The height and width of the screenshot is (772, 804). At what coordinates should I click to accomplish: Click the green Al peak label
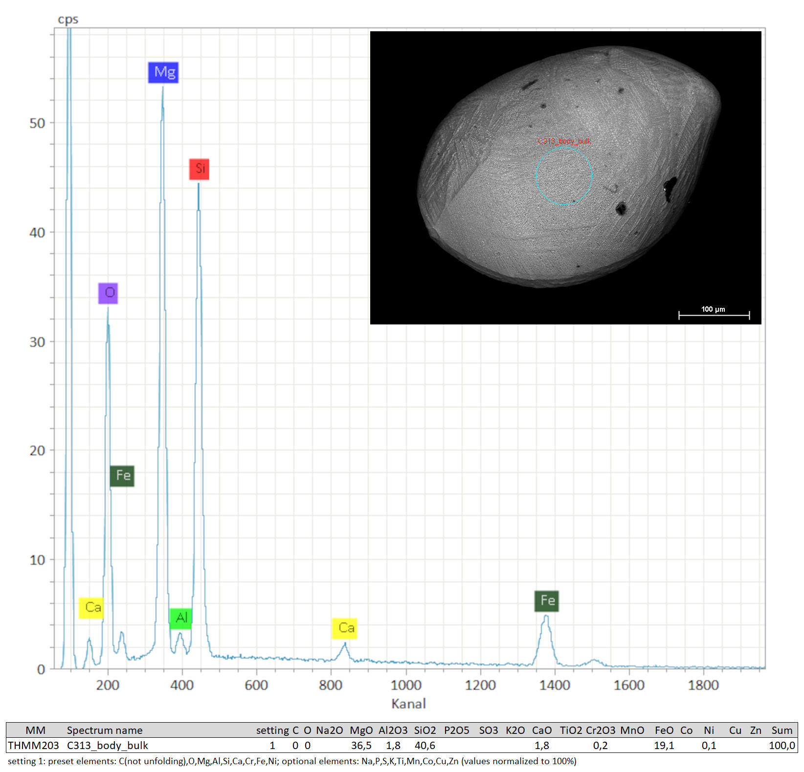180,618
